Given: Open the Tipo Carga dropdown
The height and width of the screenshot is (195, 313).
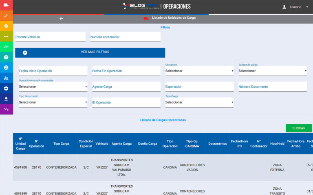Looking at the screenshot, I should tap(199, 102).
